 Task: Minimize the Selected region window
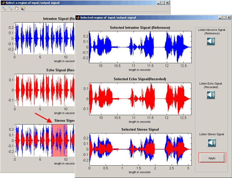[220, 18]
